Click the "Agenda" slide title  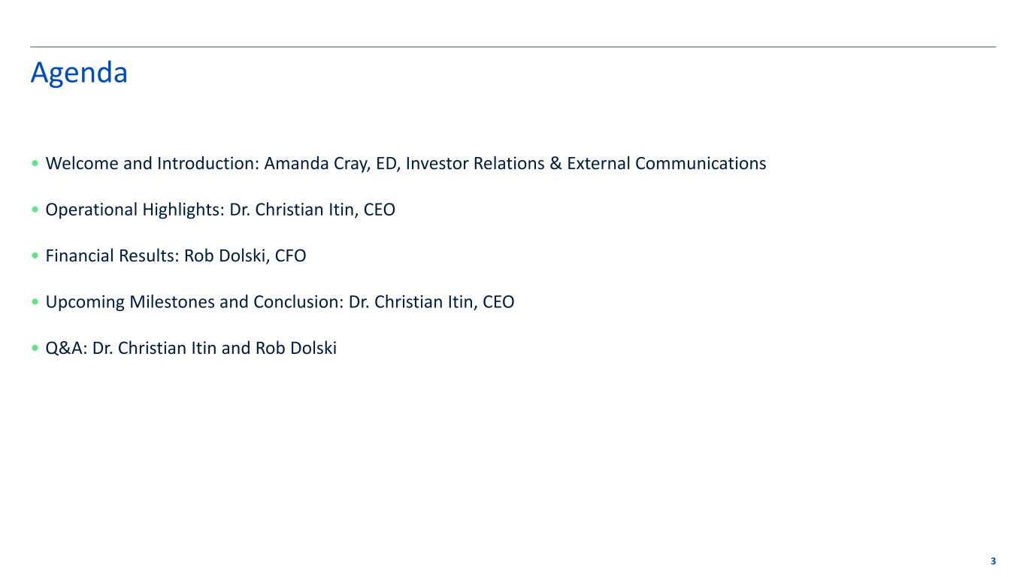point(79,73)
